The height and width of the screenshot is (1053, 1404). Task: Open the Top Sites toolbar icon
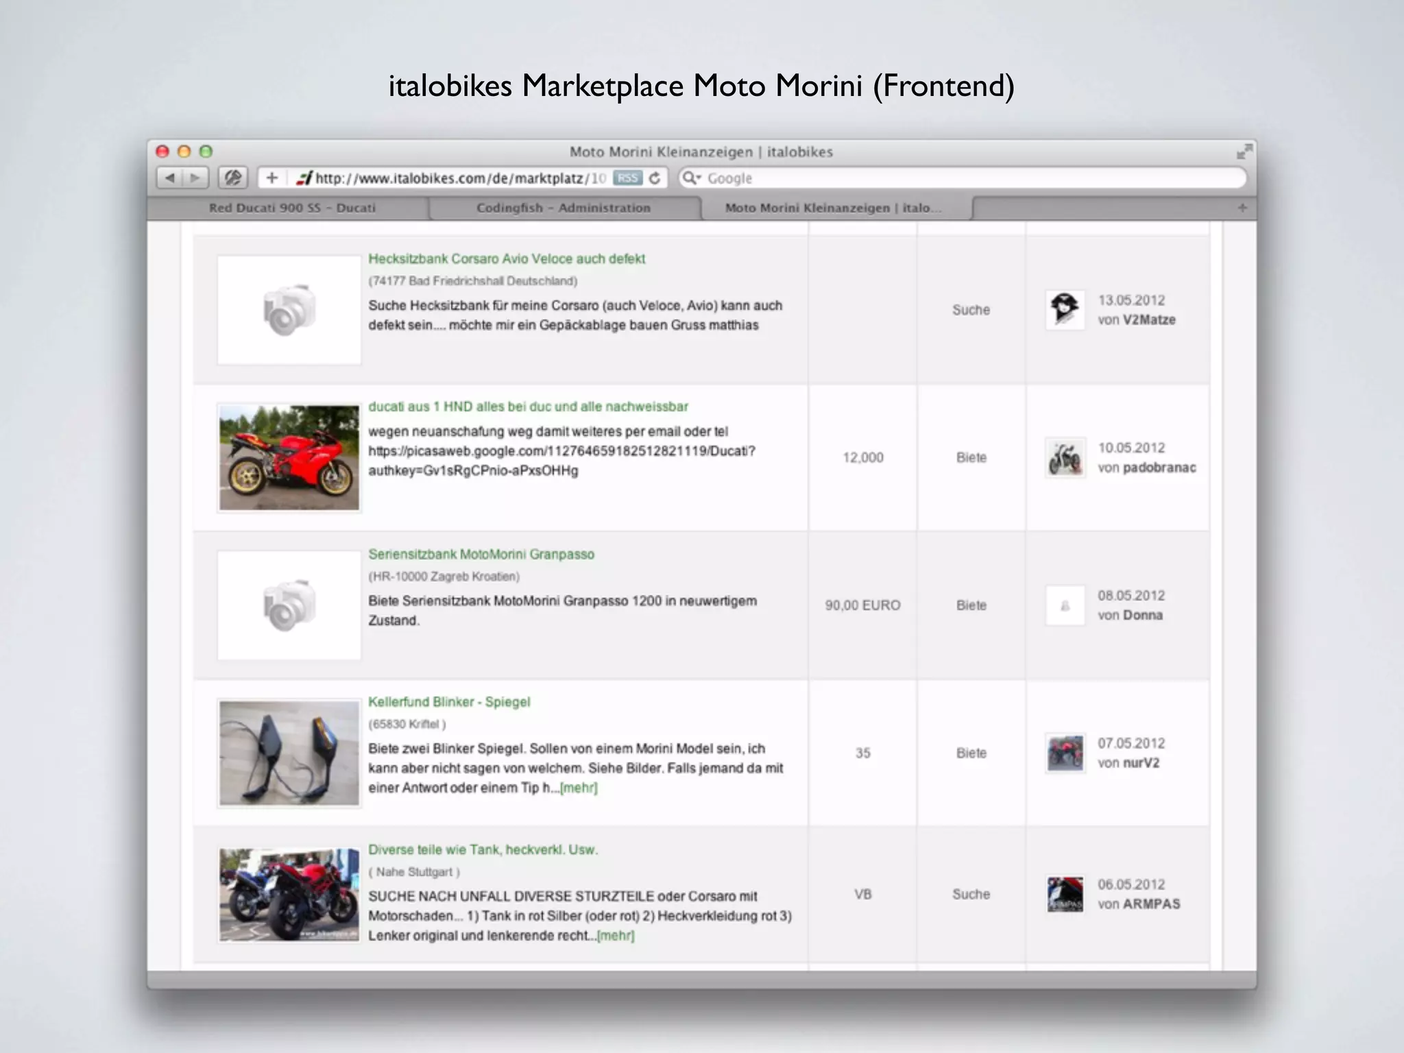[x=232, y=178]
